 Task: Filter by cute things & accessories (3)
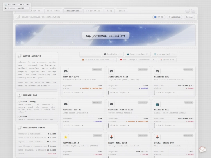pyautogui.click(x=137, y=60)
